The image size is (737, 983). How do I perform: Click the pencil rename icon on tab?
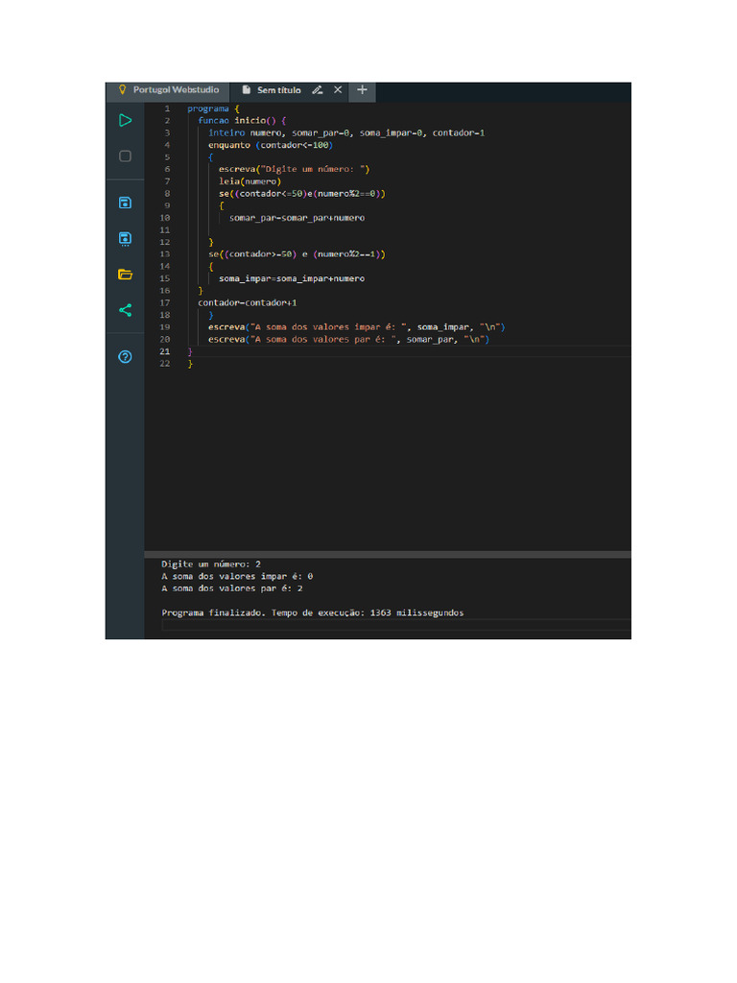(x=318, y=90)
